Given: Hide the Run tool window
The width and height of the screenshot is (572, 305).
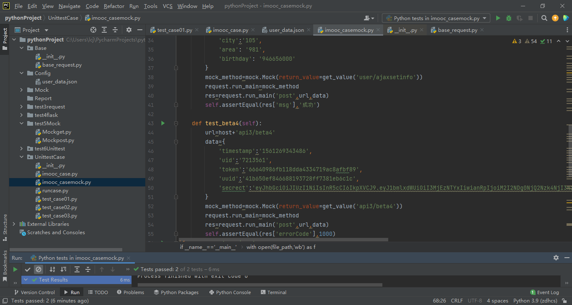Looking at the screenshot, I should (567, 258).
